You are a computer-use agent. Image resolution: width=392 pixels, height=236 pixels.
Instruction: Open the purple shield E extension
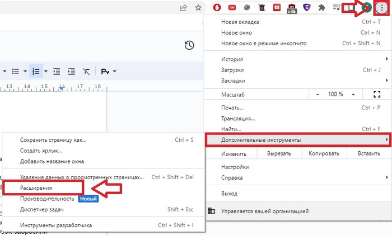pyautogui.click(x=306, y=8)
